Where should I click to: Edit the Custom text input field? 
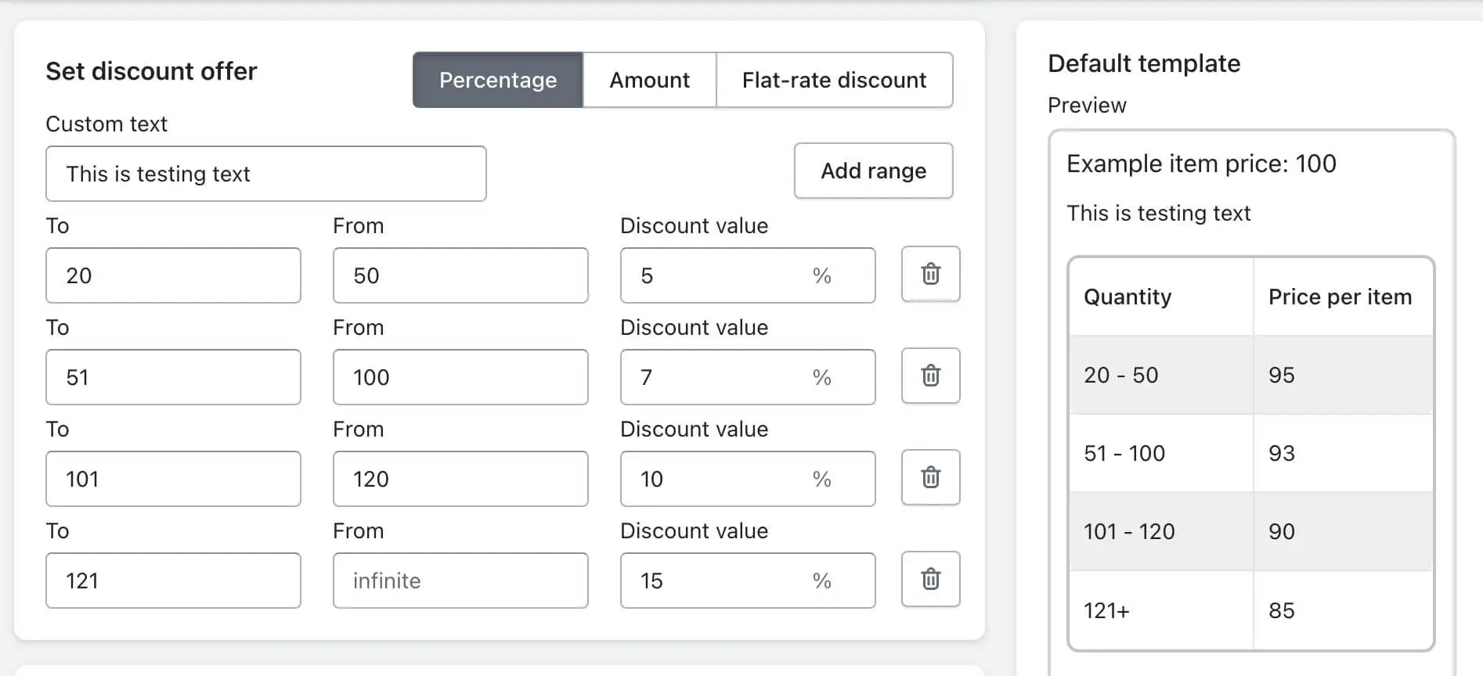coord(266,174)
